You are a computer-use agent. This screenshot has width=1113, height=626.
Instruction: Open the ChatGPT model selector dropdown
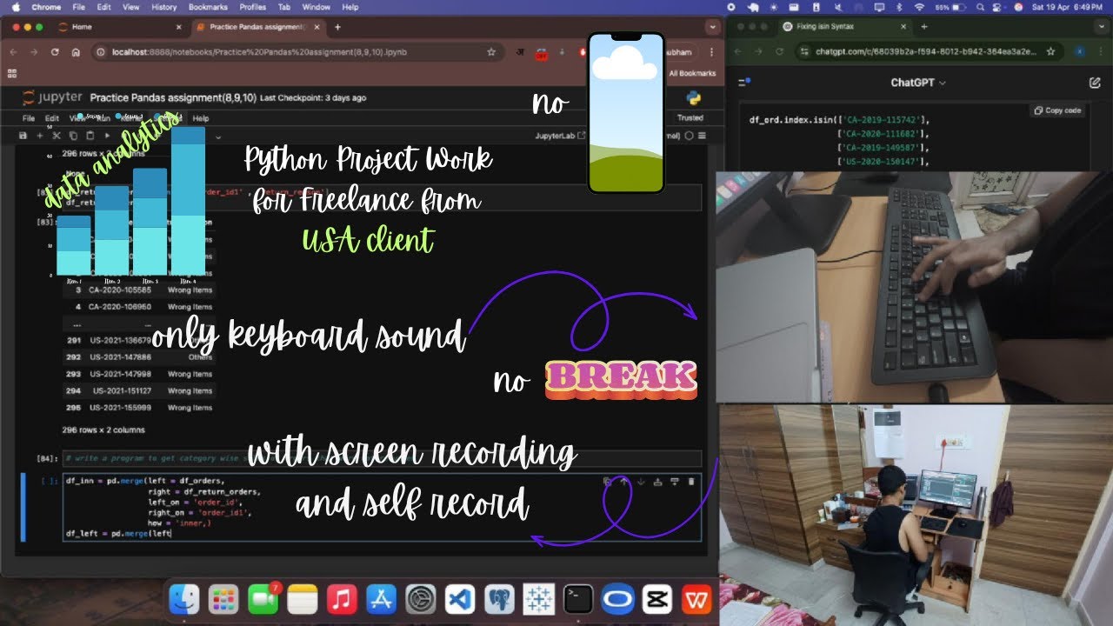click(x=918, y=83)
